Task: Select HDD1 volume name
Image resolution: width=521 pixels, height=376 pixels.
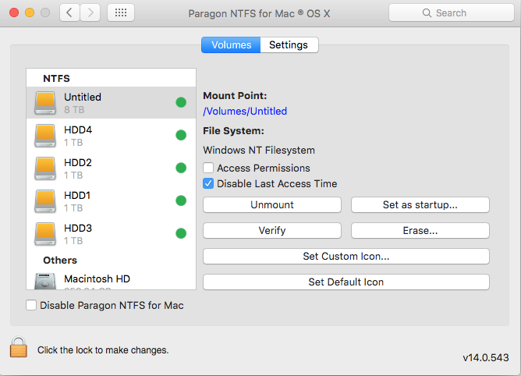Action: point(77,195)
